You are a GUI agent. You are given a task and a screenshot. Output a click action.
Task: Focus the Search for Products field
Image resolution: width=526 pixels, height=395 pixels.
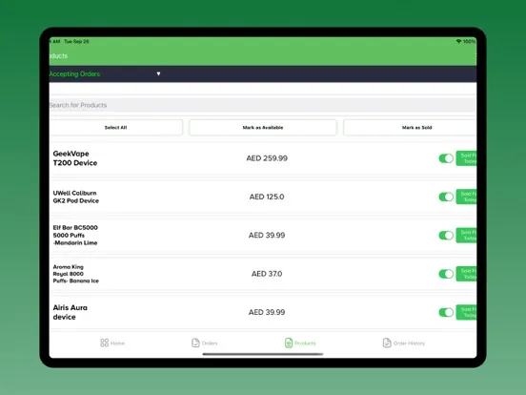263,105
